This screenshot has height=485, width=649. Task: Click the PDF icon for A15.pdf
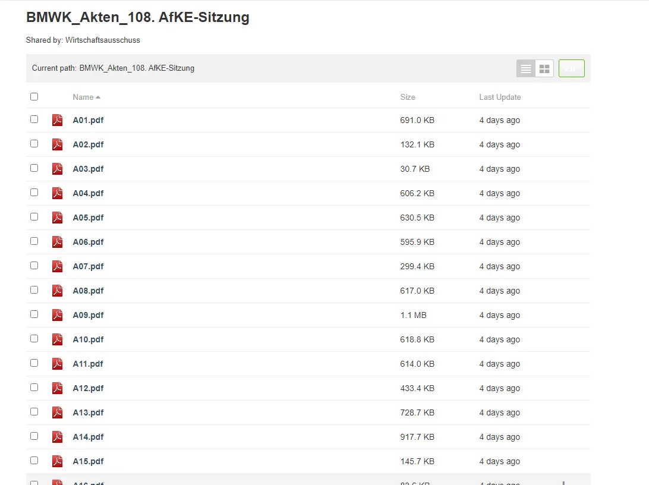[57, 461]
